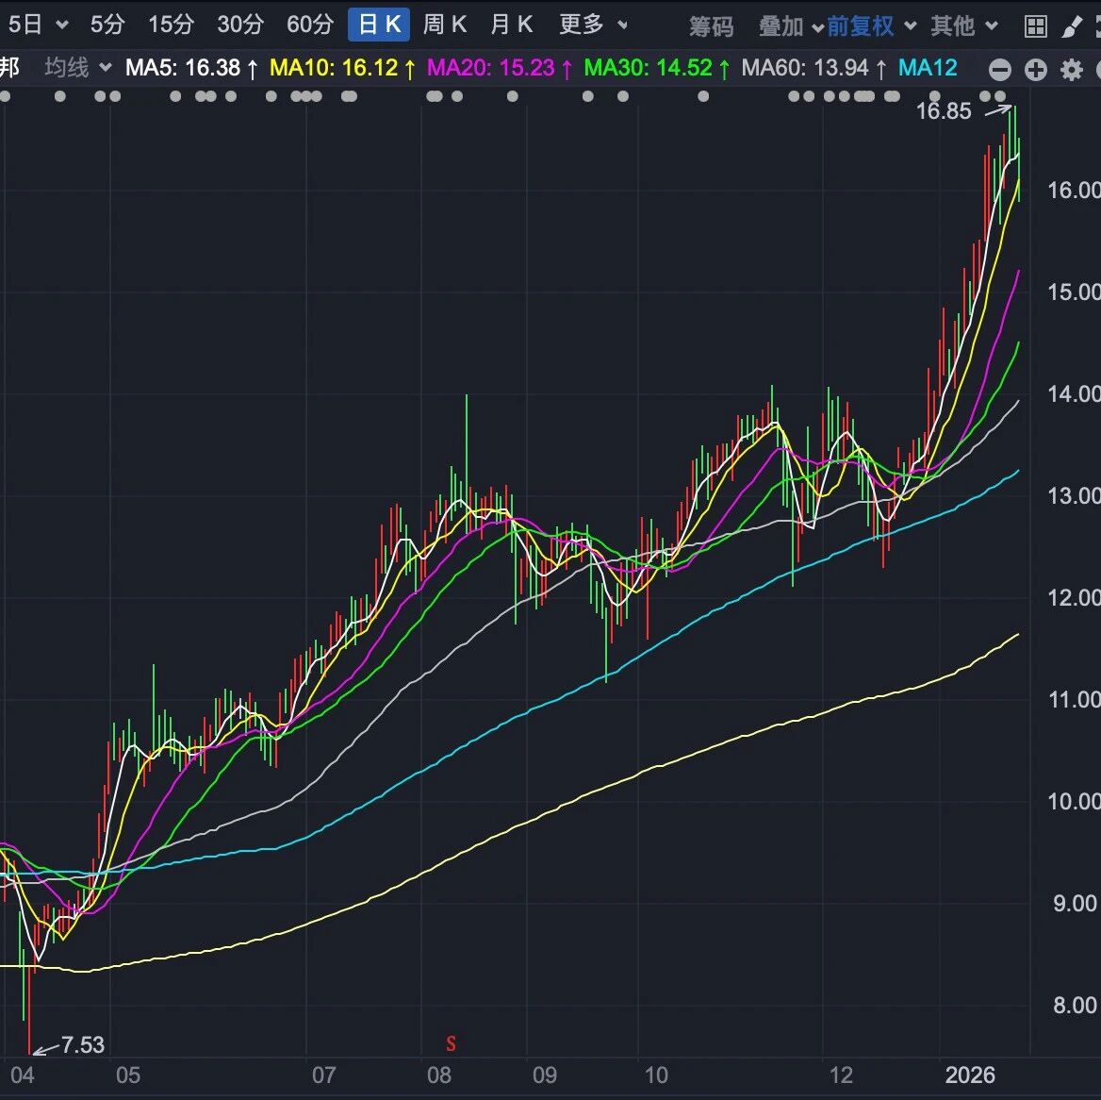Viewport: 1101px width, 1100px height.
Task: Click the red S signal marker
Action: [451, 1043]
